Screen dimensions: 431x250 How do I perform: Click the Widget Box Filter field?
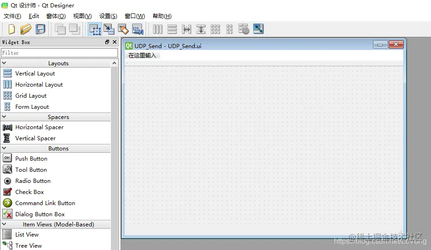[59, 53]
